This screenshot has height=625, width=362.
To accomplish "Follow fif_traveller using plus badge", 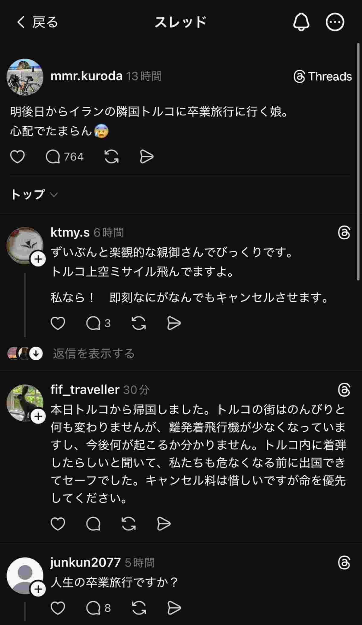I will tap(38, 417).
